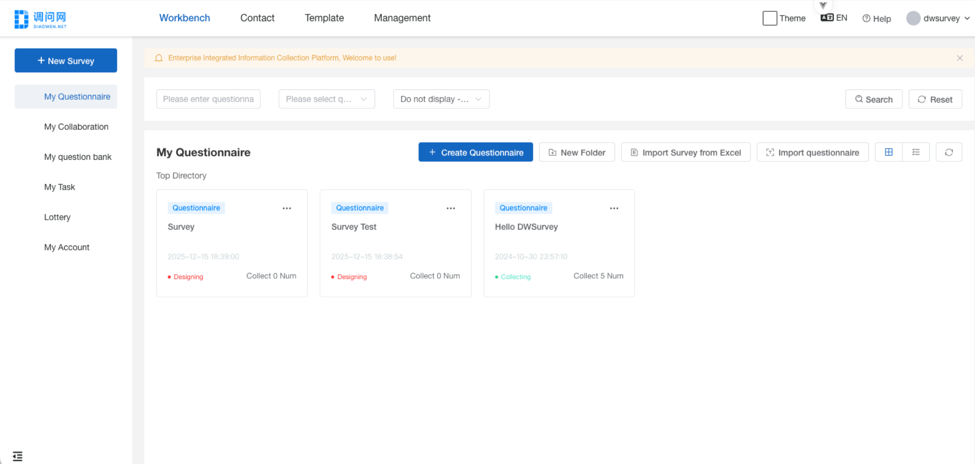Toggle the EN language switch

tap(834, 18)
